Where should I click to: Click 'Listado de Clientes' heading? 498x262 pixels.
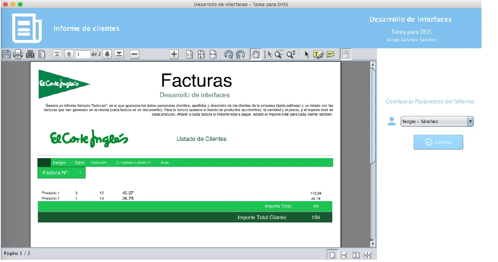coord(201,139)
